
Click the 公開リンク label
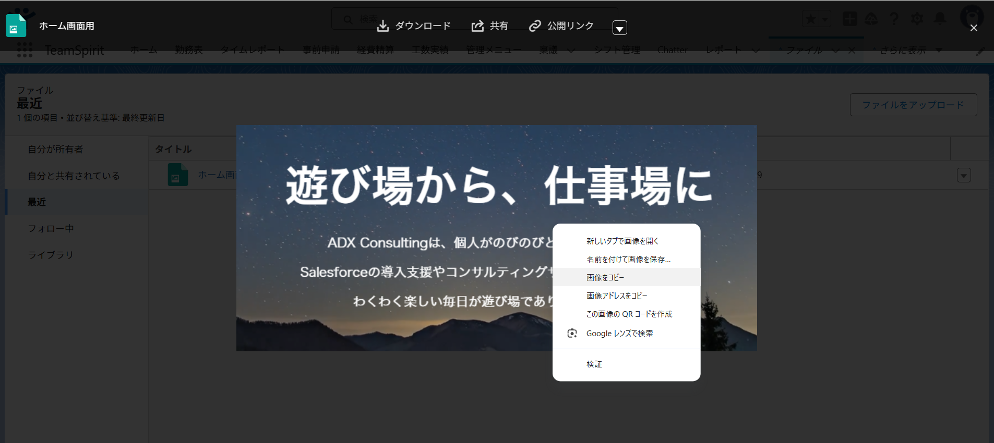coord(570,26)
